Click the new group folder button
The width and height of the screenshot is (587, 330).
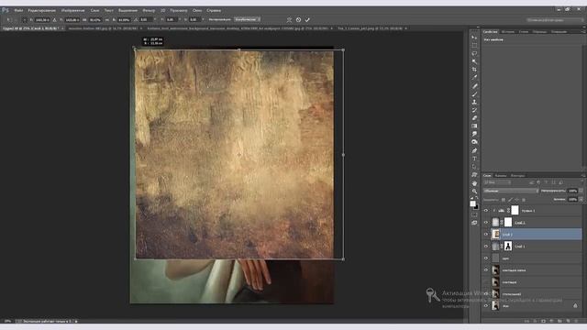(559, 321)
